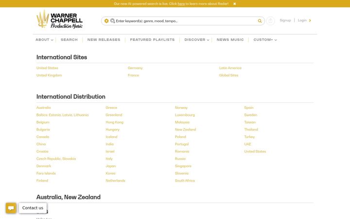
Task: Select Poland distribution link
Action: pyautogui.click(x=180, y=137)
